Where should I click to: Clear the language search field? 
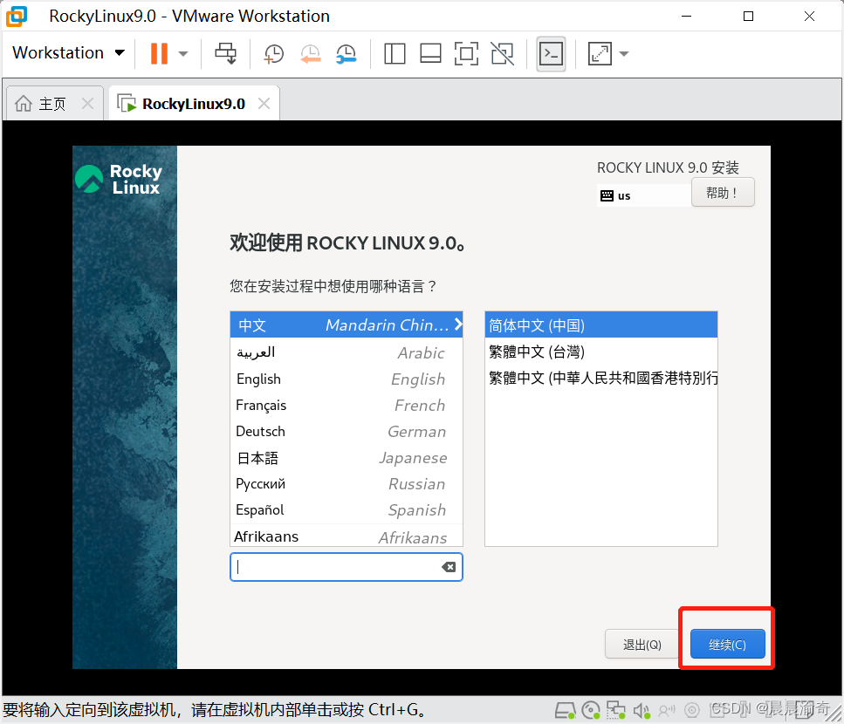click(x=449, y=567)
